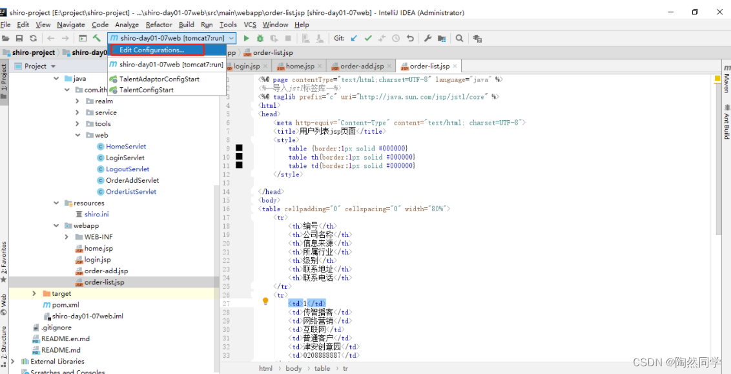
Task: Run the configuration with green play icon
Action: click(247, 38)
